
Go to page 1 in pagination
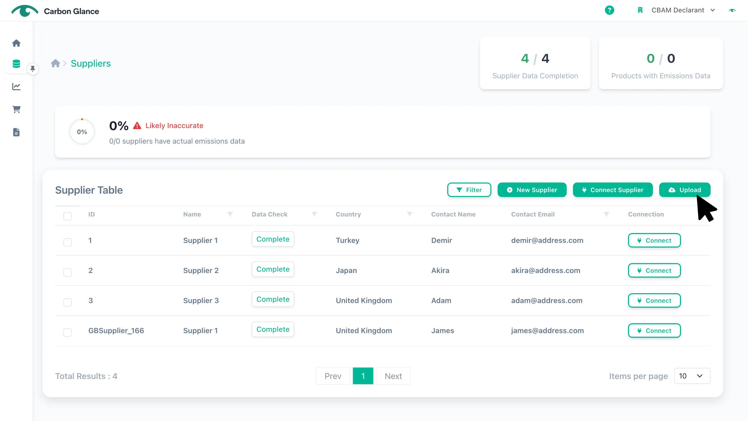(x=363, y=376)
